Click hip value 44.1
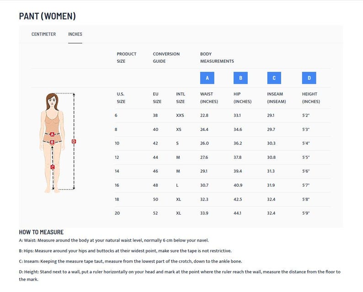The image size is (363, 292). (x=238, y=213)
